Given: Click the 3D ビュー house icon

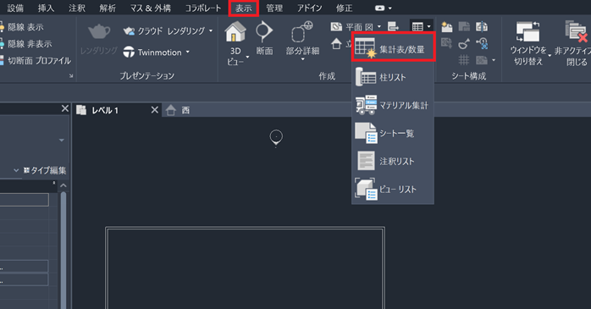Looking at the screenshot, I should [x=235, y=31].
